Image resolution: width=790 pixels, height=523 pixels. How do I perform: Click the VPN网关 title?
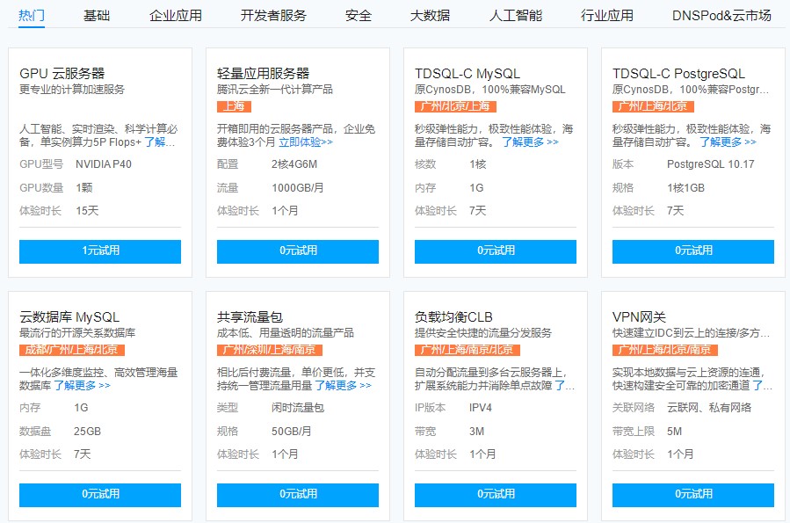coord(639,317)
